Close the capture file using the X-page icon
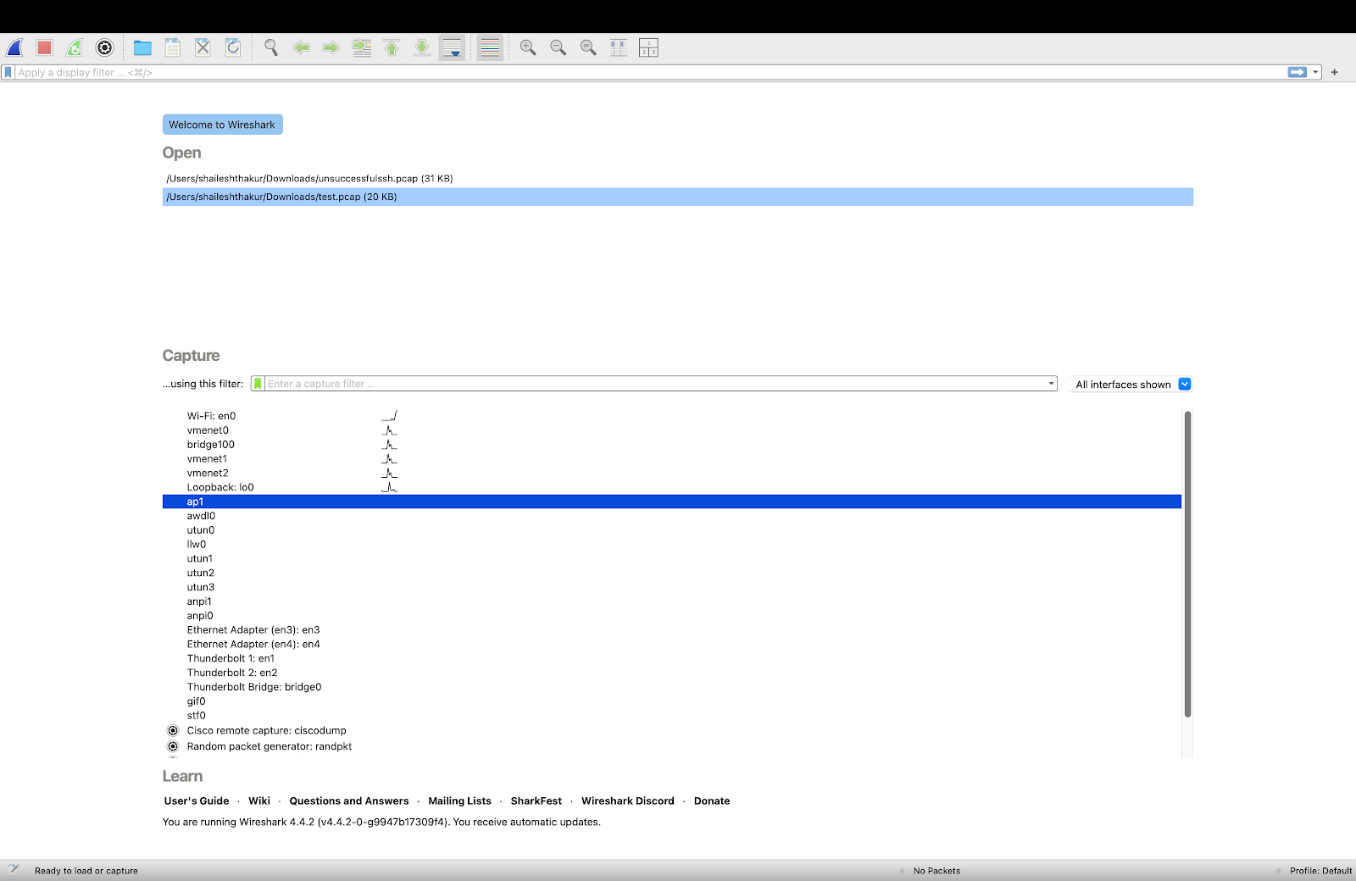Screen dimensions: 1356x881 coord(203,48)
